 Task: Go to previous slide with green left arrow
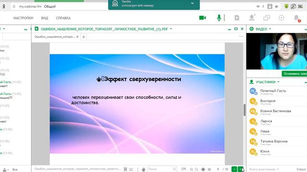[235, 169]
